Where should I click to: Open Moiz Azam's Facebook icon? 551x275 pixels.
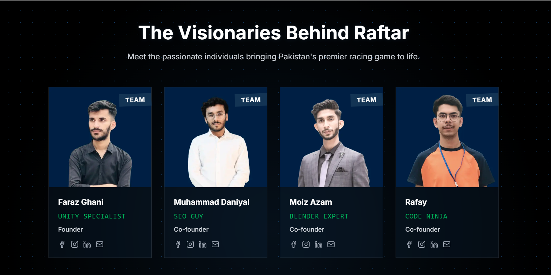click(x=294, y=244)
